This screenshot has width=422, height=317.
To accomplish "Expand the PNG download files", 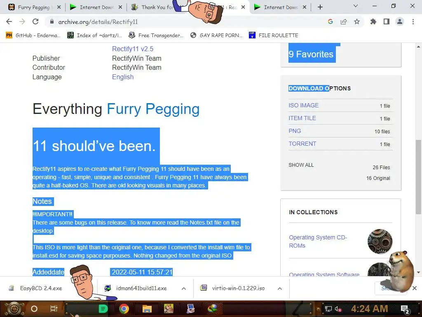I will [295, 131].
